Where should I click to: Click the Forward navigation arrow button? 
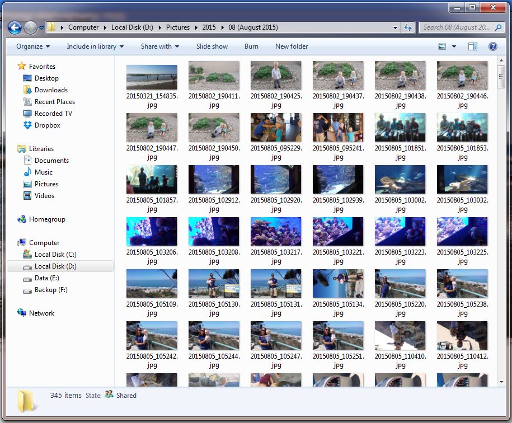click(30, 28)
